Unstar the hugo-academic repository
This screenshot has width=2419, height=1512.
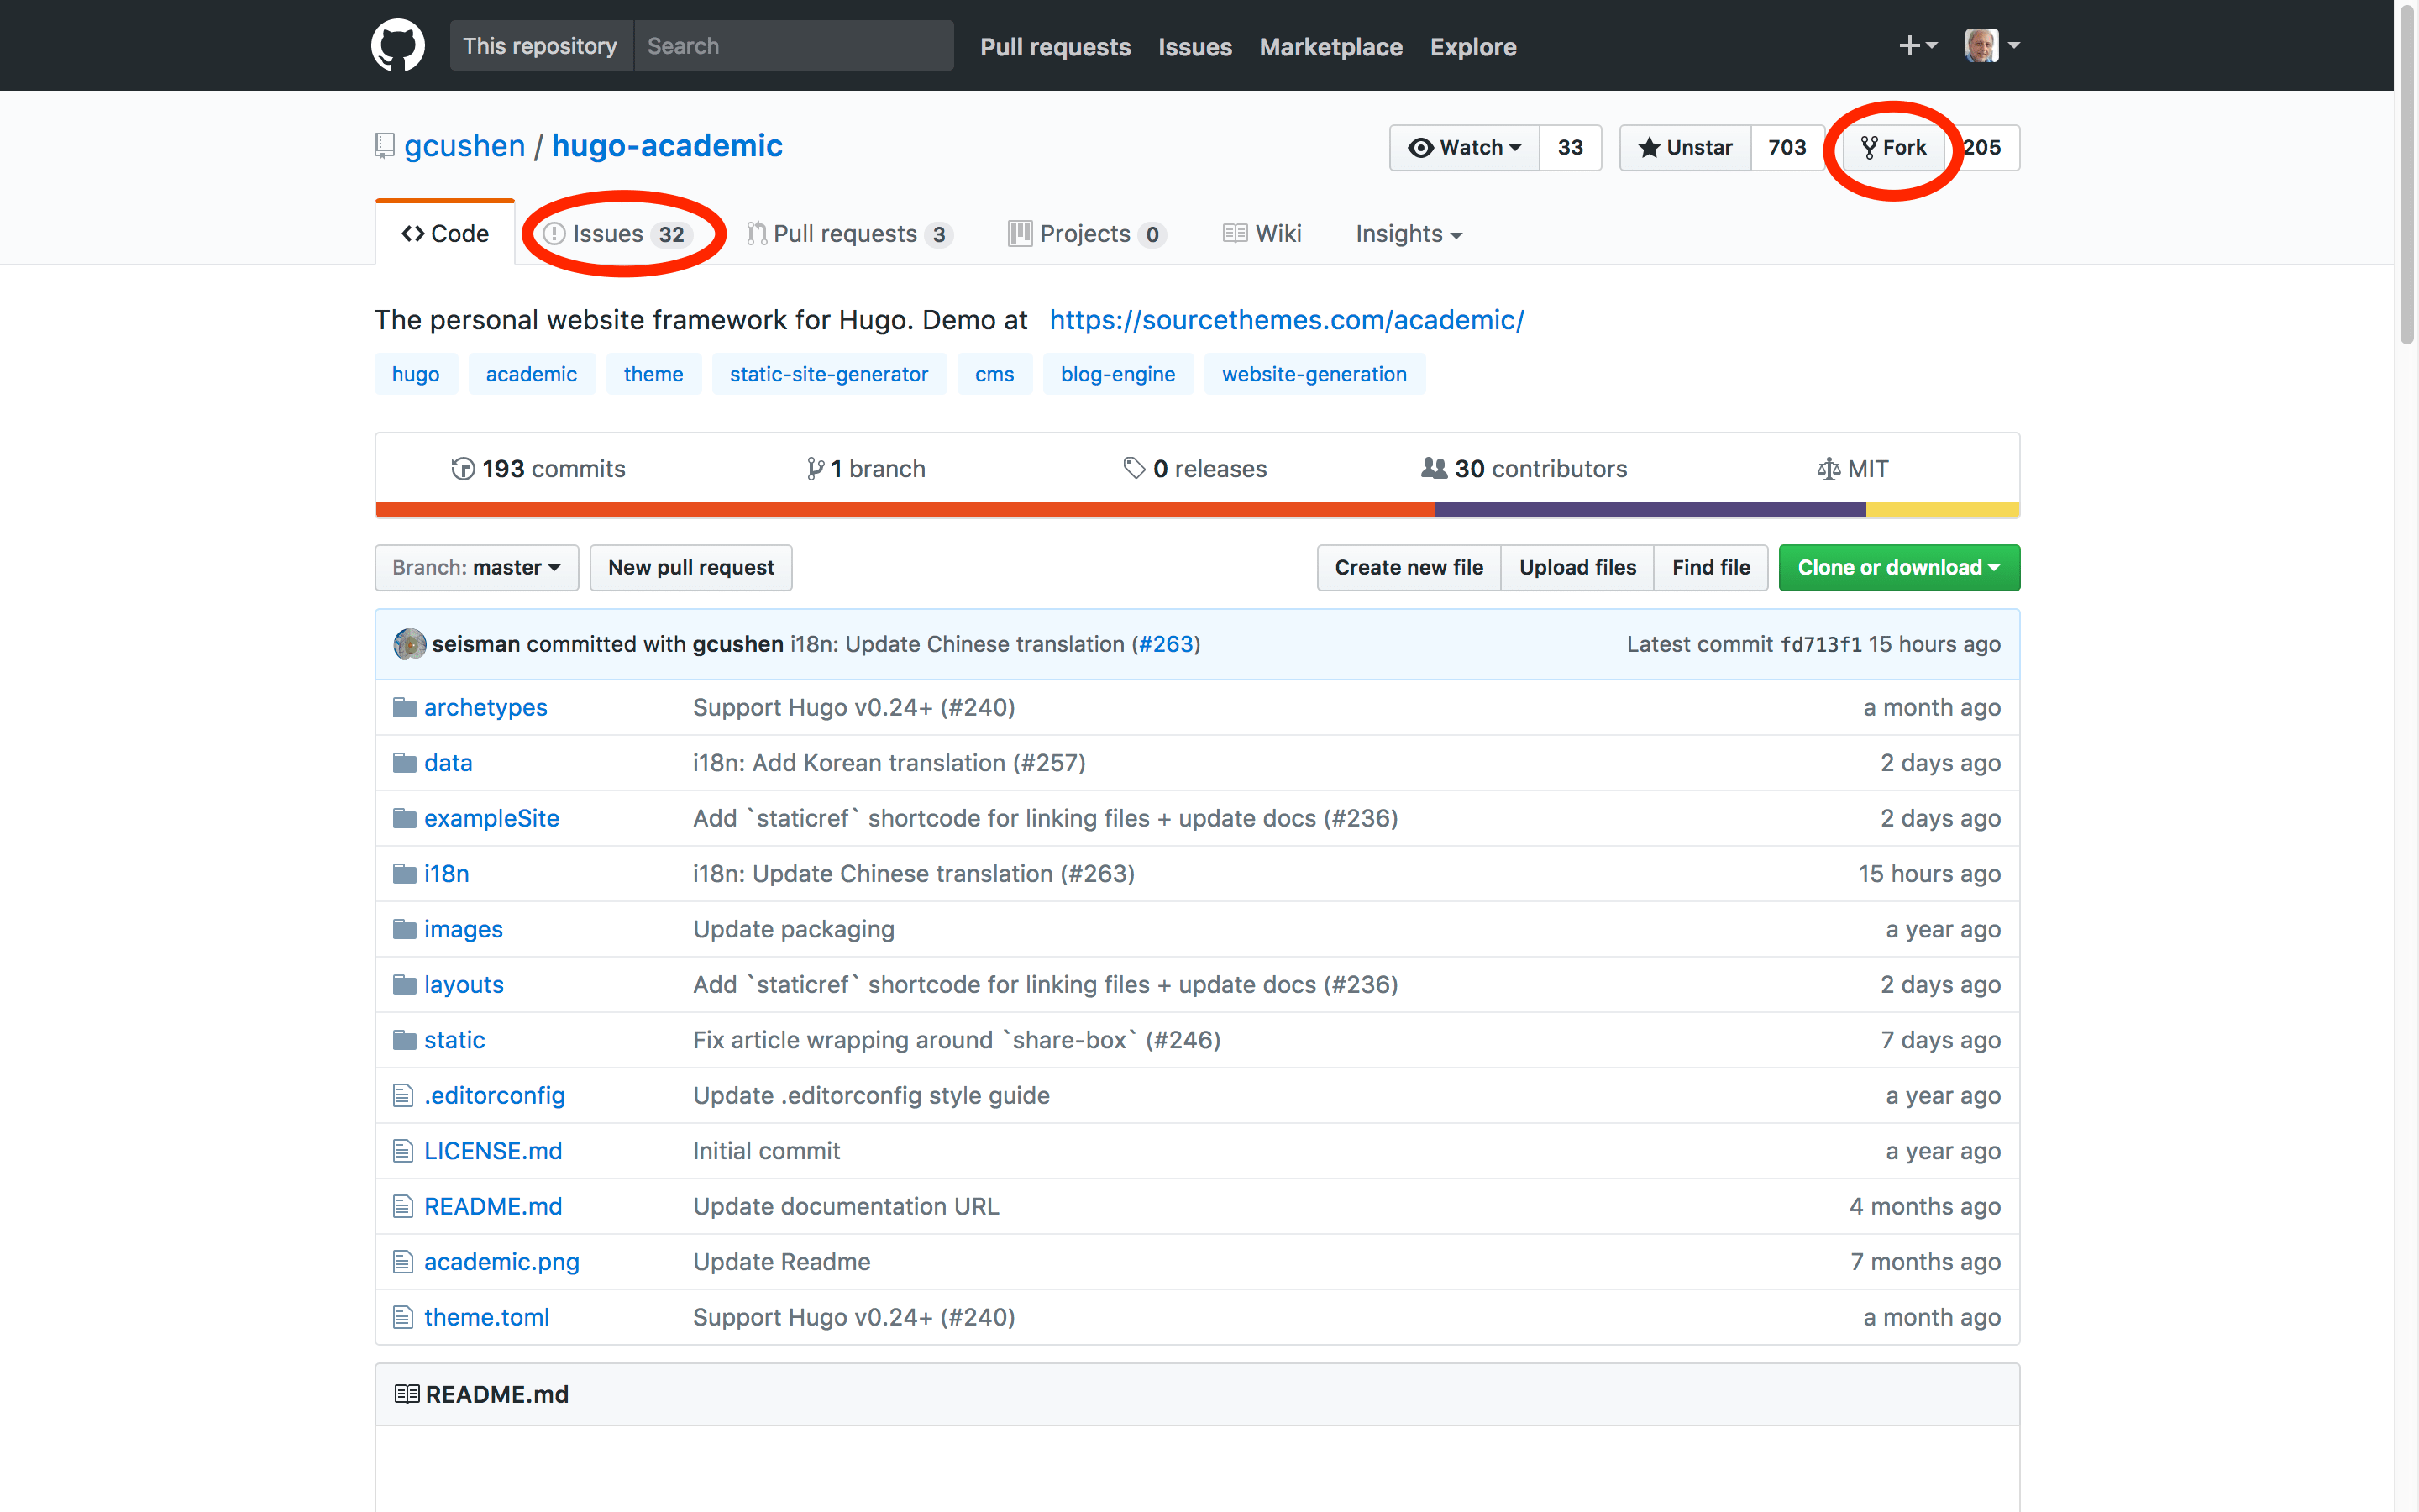point(1685,148)
